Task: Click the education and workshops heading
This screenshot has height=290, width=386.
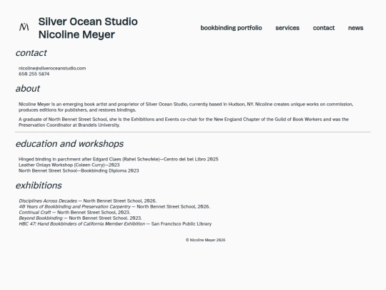Action: point(69,144)
